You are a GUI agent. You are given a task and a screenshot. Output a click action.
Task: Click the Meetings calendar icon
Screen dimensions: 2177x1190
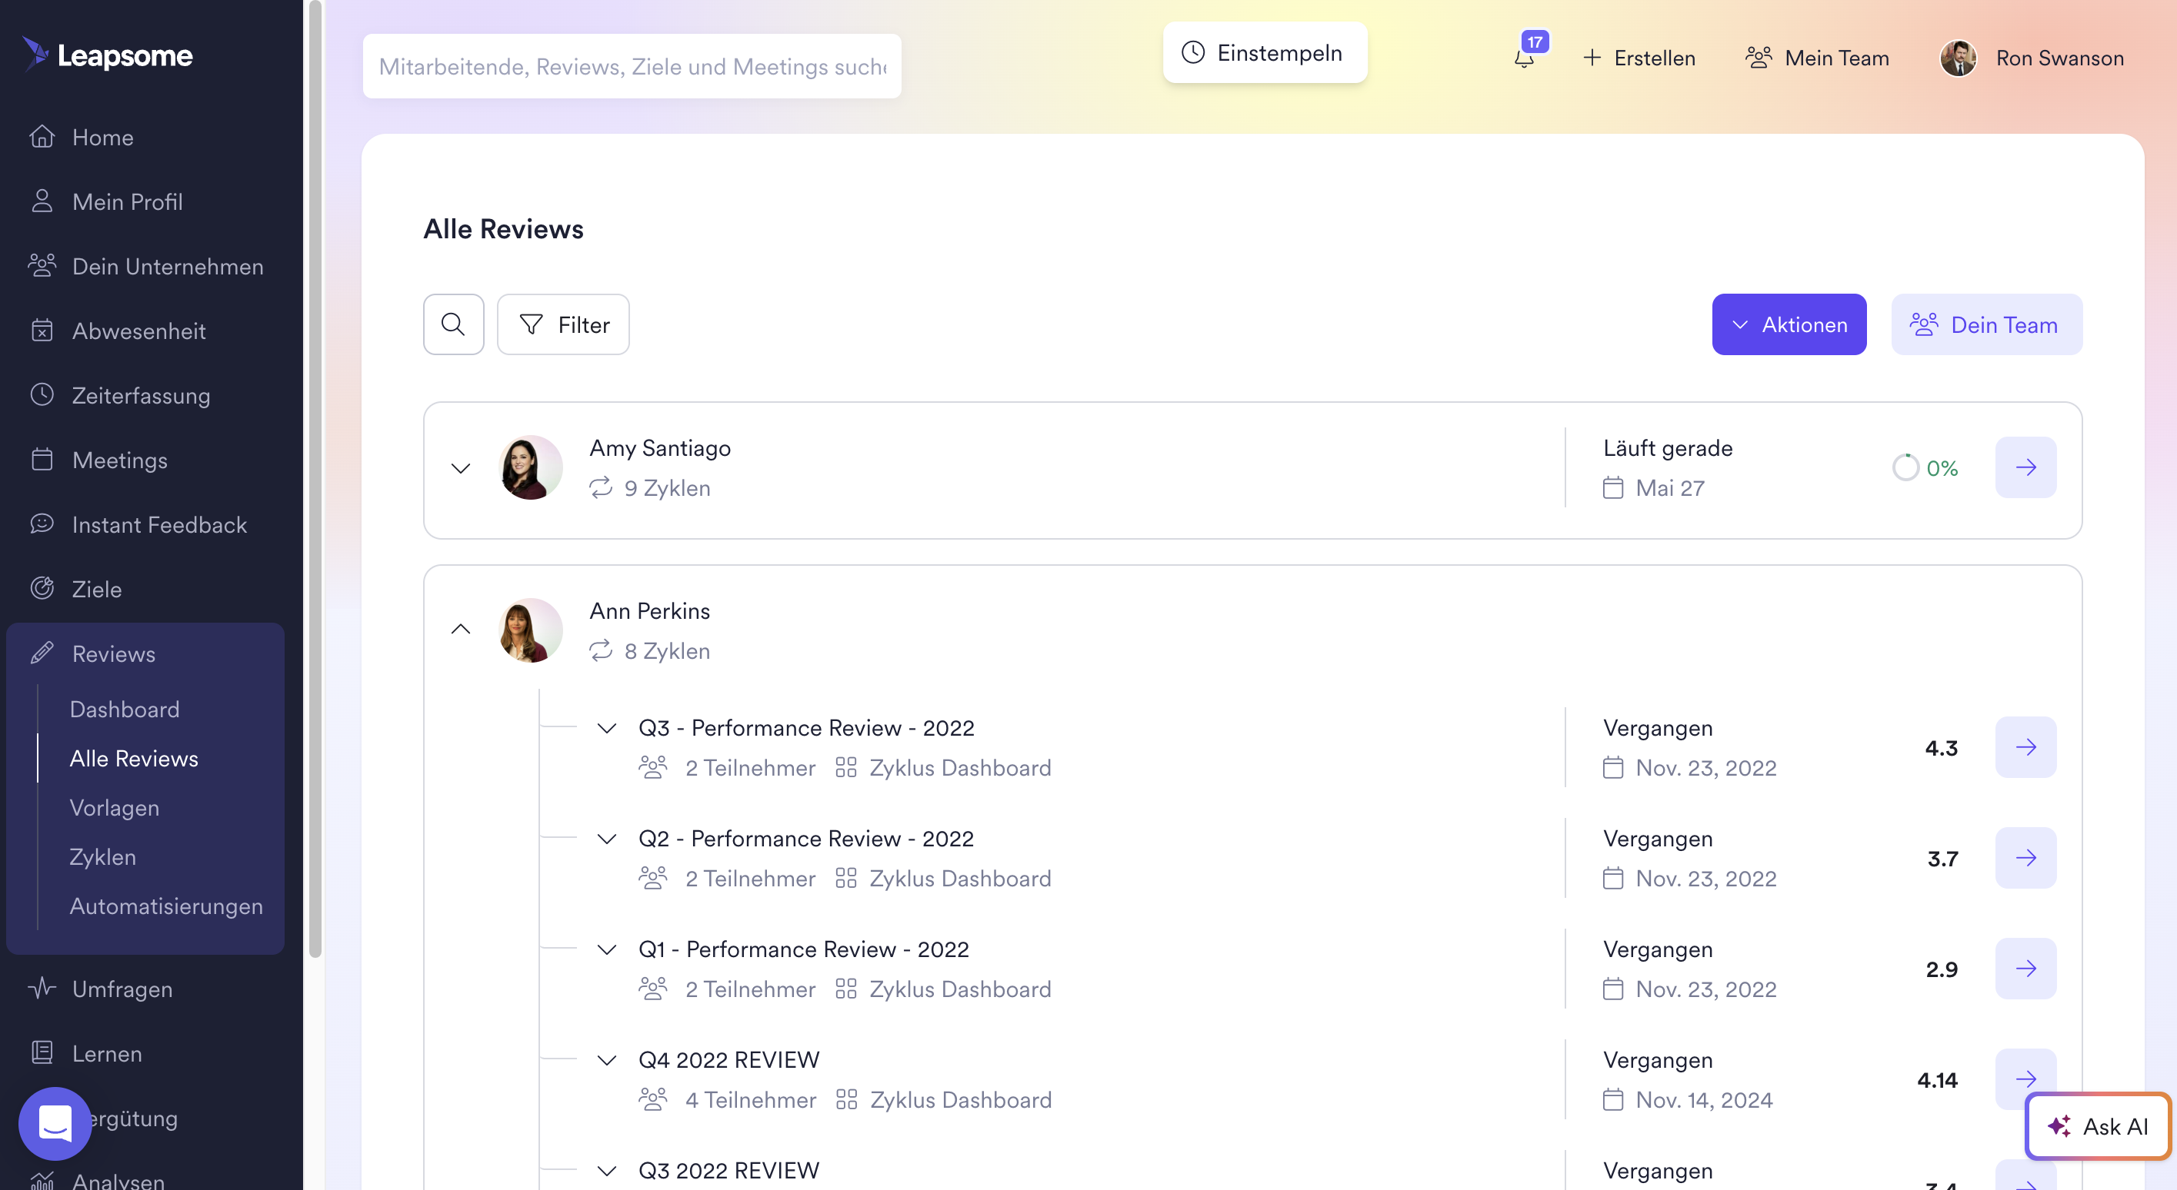pyautogui.click(x=42, y=460)
